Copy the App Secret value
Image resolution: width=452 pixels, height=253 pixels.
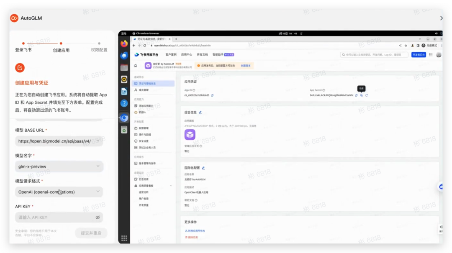point(356,96)
